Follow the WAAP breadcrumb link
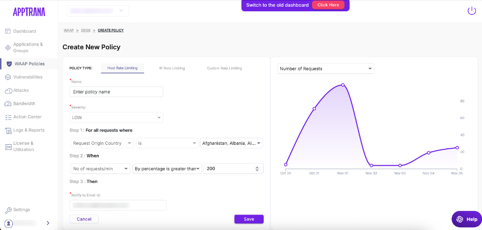Screen dimensions: 482x230 (68, 30)
